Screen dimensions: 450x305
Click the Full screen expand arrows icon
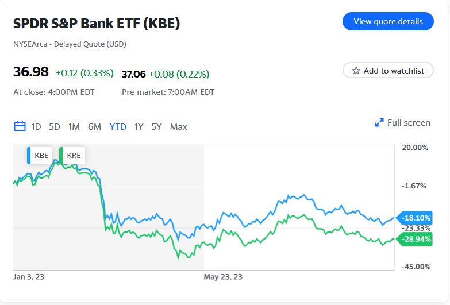point(379,123)
